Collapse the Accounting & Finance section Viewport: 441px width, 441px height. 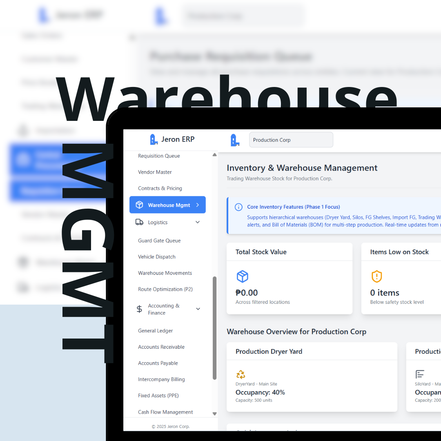click(x=198, y=309)
